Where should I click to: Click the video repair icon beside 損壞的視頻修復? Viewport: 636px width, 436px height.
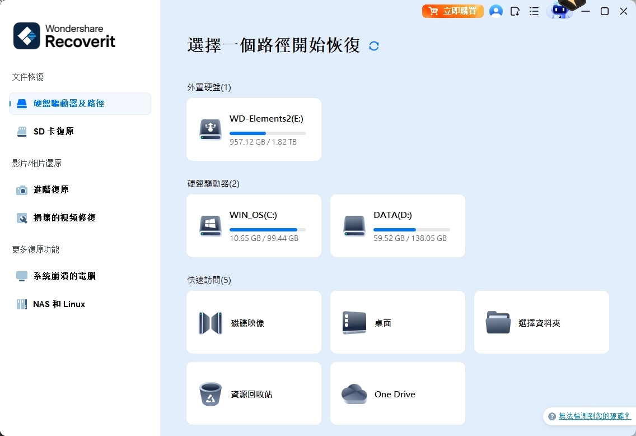22,218
